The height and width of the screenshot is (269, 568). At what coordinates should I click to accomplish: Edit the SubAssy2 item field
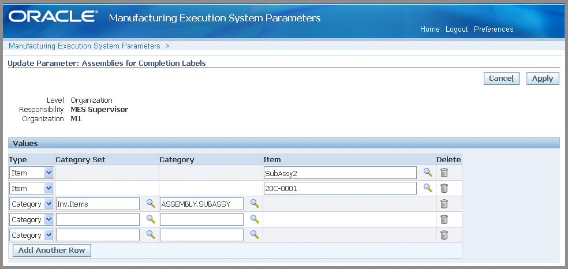coord(340,173)
